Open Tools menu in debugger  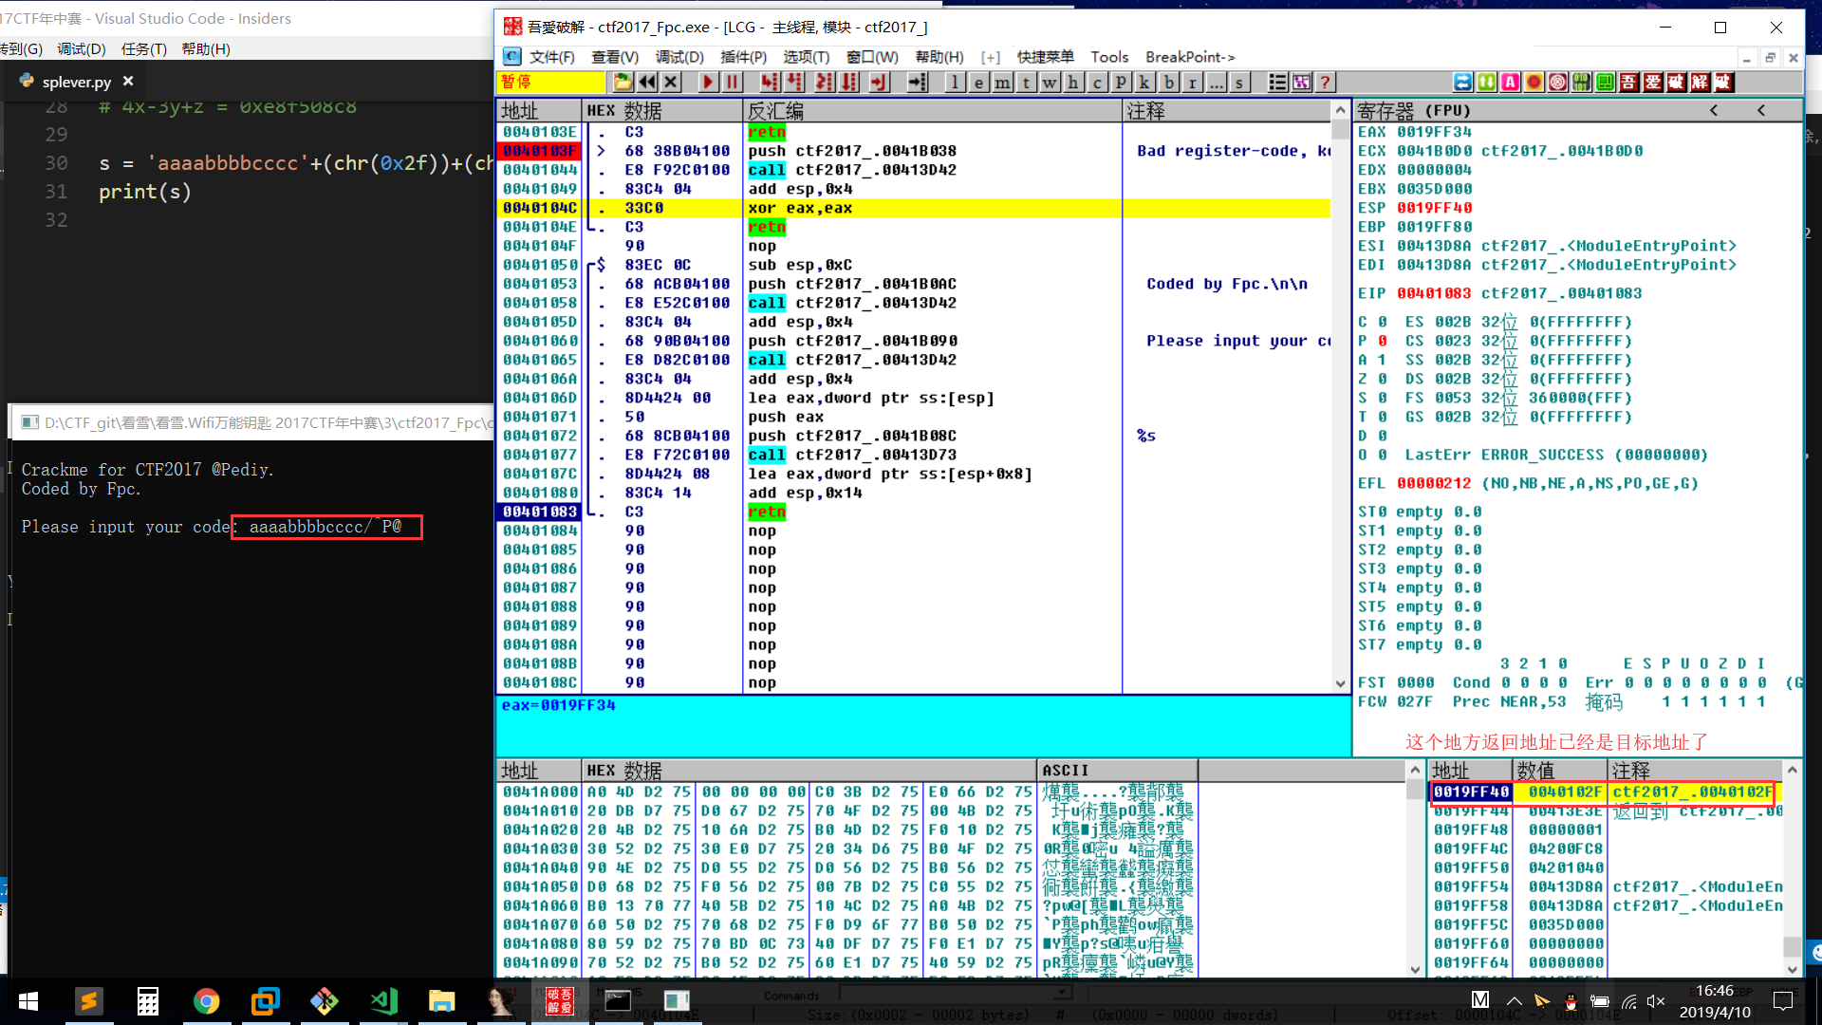tap(1109, 57)
